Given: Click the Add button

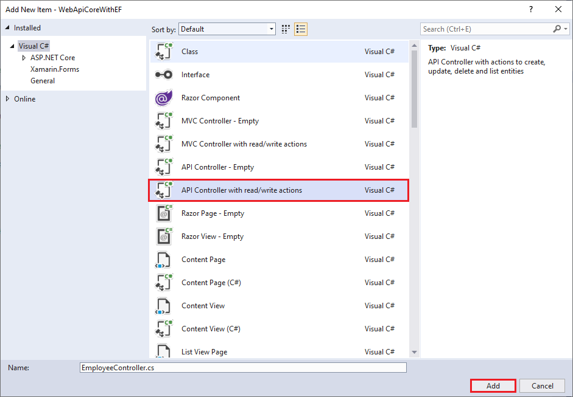Looking at the screenshot, I should tap(493, 385).
